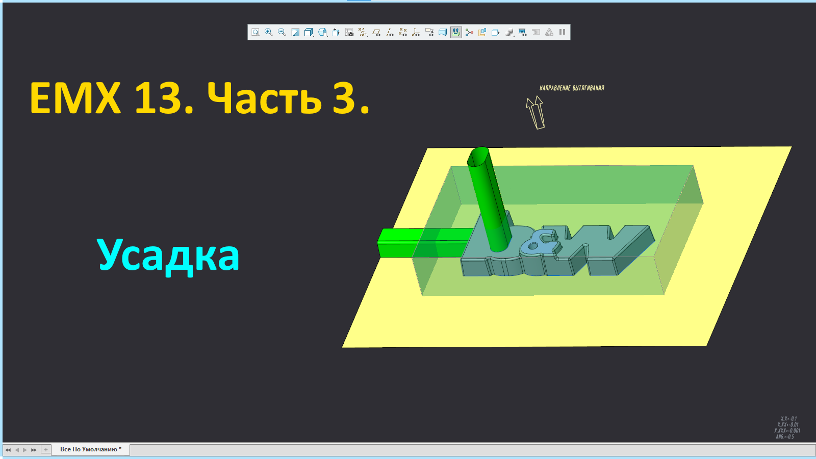Open the Display Style dropdown arrow
This screenshot has height=459, width=816.
point(313,36)
